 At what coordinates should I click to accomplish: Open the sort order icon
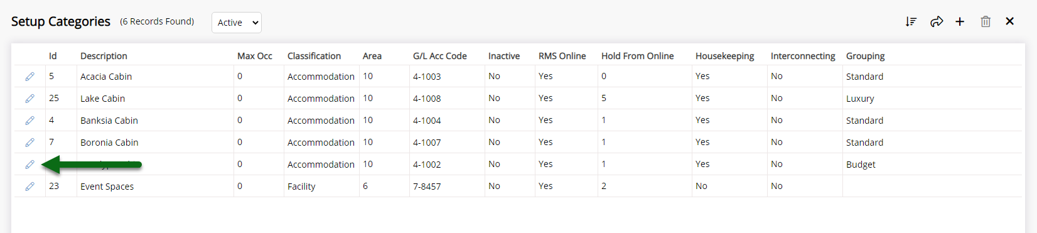[x=911, y=21]
